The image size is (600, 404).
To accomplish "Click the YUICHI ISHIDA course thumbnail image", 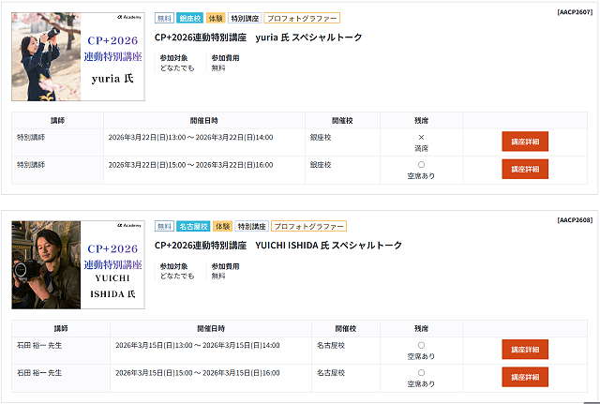I will [x=78, y=264].
